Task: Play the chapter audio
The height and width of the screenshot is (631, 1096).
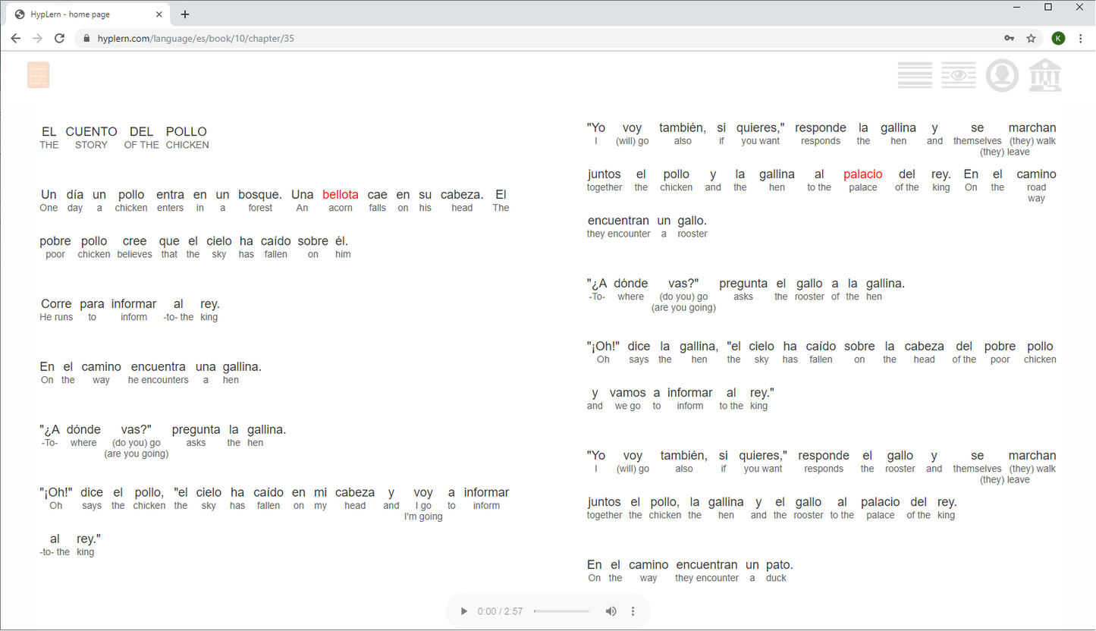Action: point(464,611)
